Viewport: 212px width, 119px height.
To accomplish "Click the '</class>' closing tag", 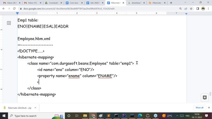I will (34, 88).
